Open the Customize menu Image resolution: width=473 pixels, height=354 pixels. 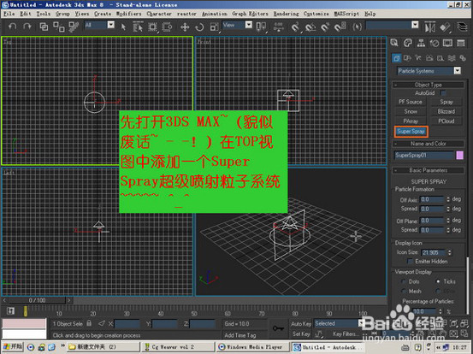316,14
